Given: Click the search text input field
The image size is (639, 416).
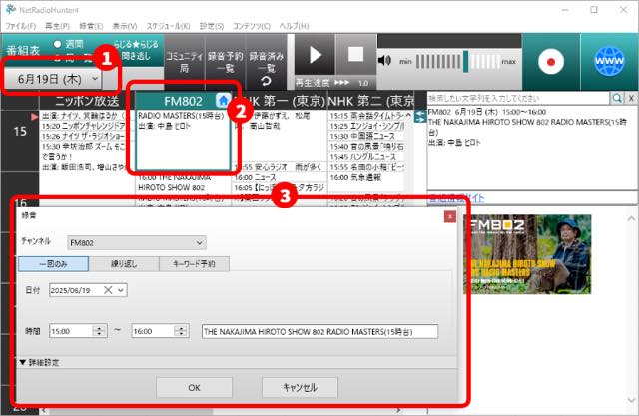Looking at the screenshot, I should click(518, 98).
